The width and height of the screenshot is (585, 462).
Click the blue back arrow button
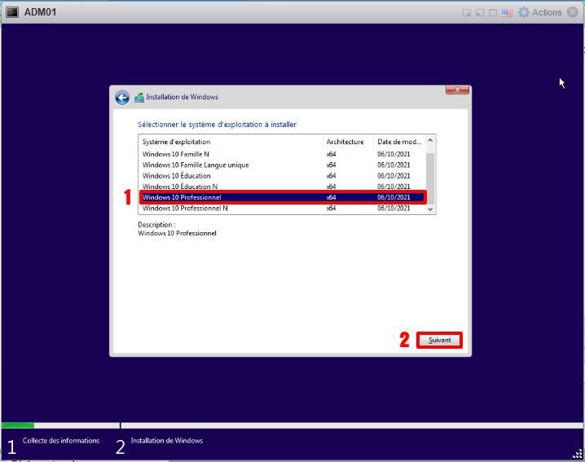click(x=122, y=98)
